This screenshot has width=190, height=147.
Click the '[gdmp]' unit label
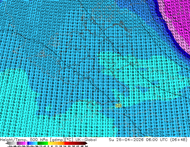[x=57, y=140]
